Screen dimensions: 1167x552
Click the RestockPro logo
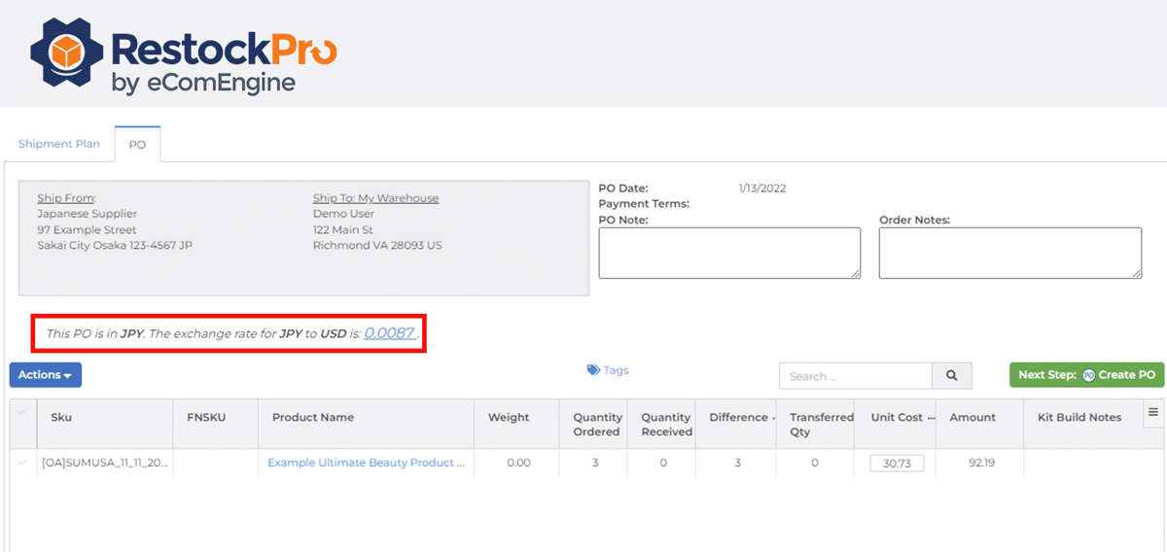[183, 56]
